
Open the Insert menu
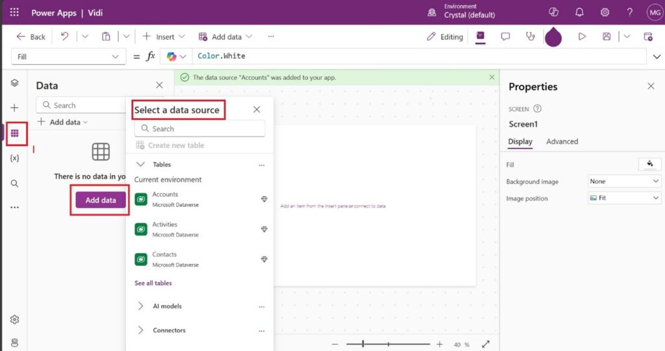point(164,37)
